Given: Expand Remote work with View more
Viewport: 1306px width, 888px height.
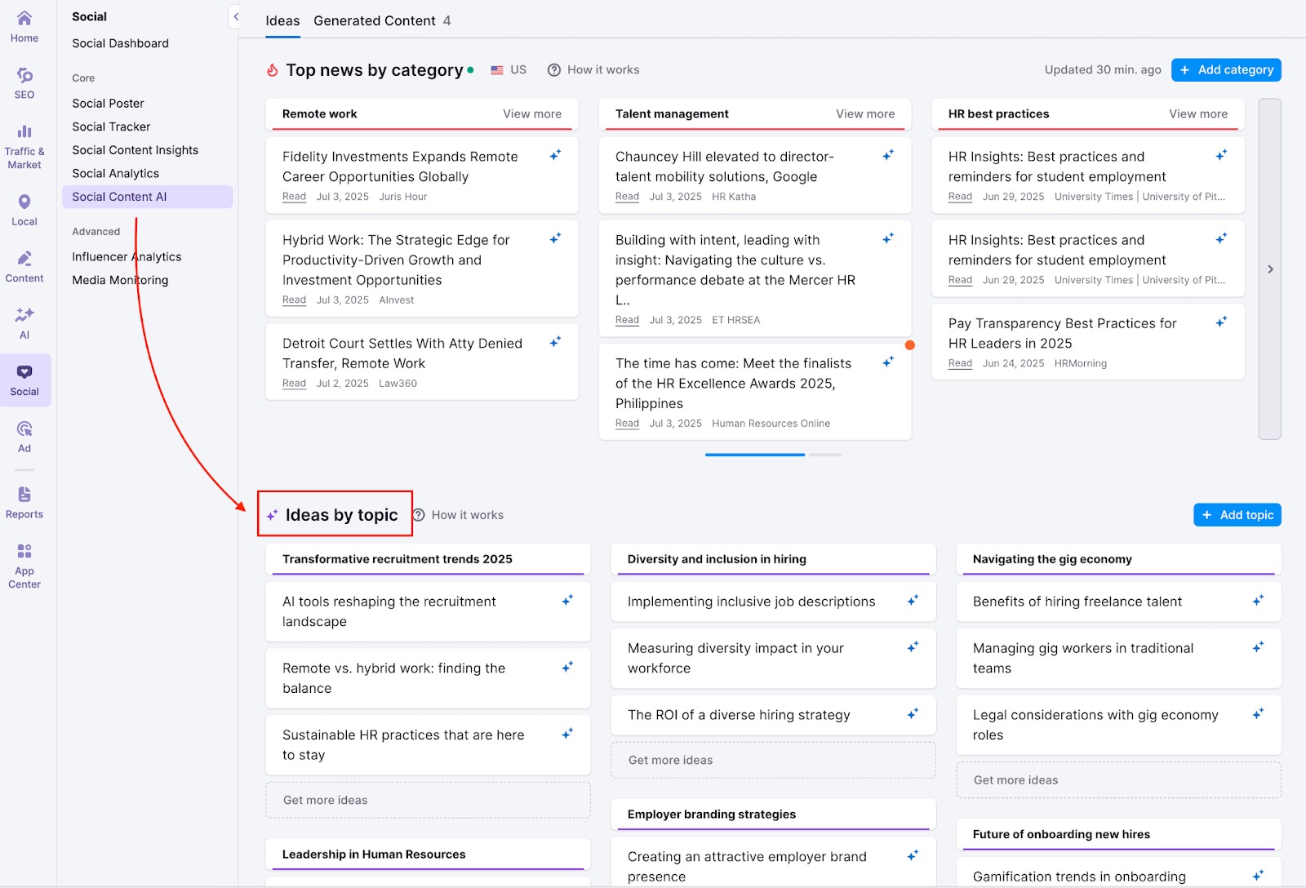Looking at the screenshot, I should pyautogui.click(x=531, y=114).
